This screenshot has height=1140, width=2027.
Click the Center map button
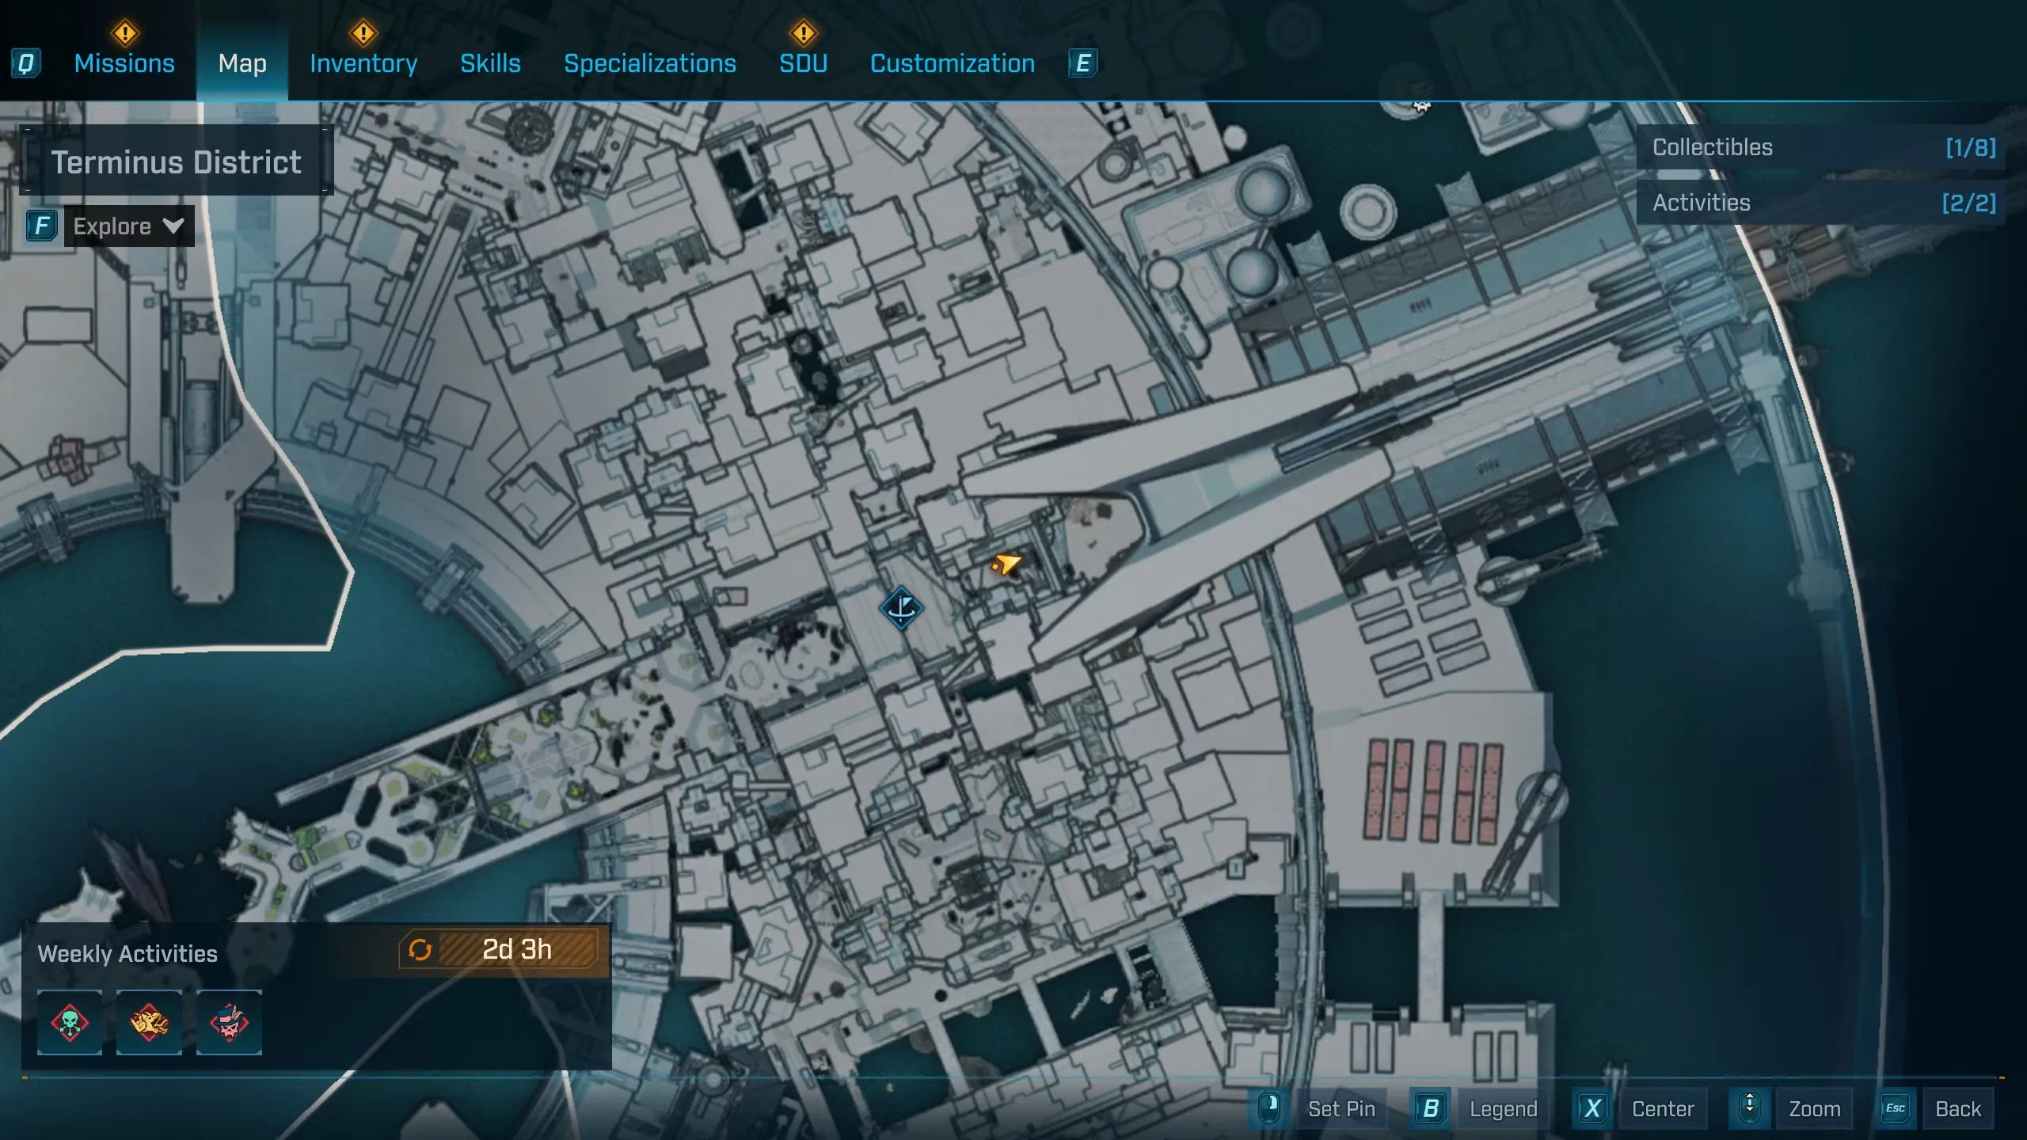pos(1662,1108)
